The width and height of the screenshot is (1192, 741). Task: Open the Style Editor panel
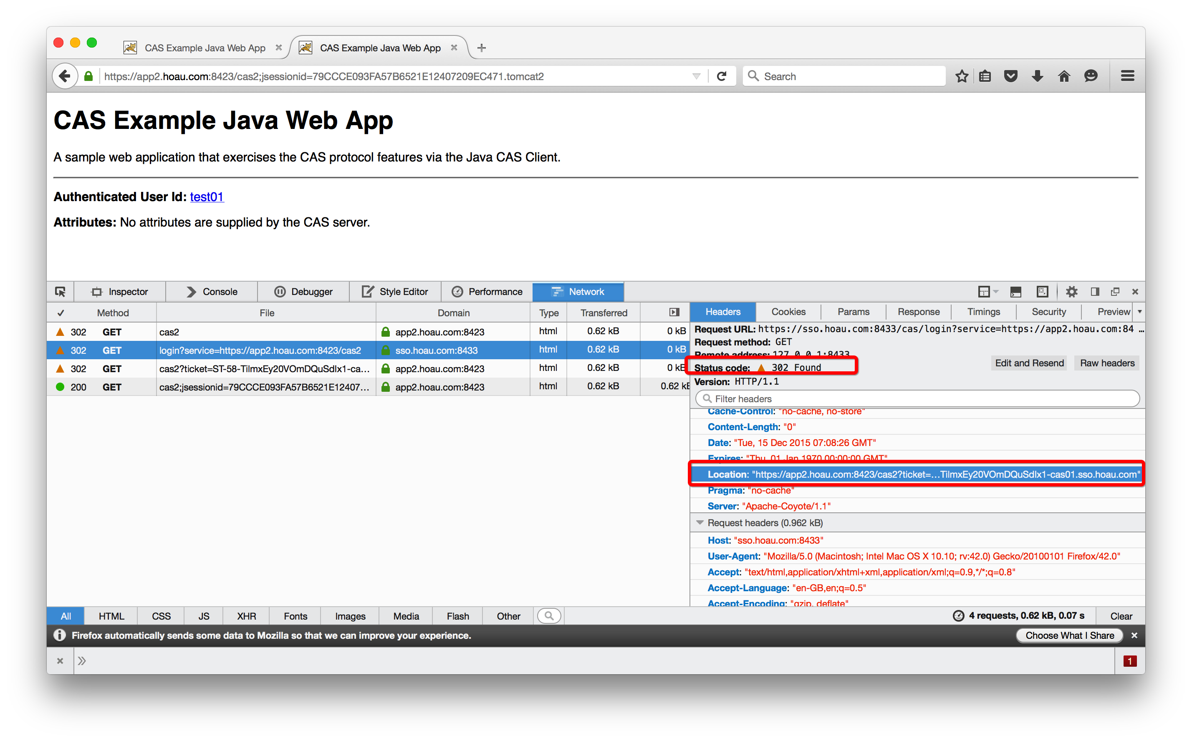point(395,292)
